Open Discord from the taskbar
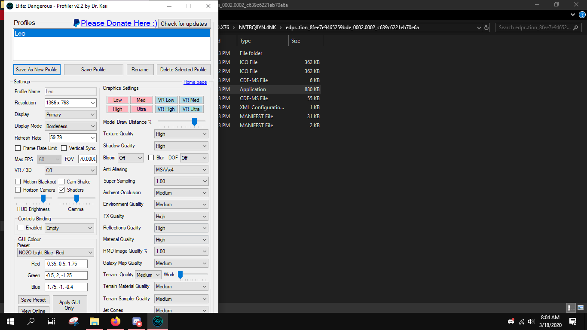Screen dimensions: 587x330 (137, 321)
